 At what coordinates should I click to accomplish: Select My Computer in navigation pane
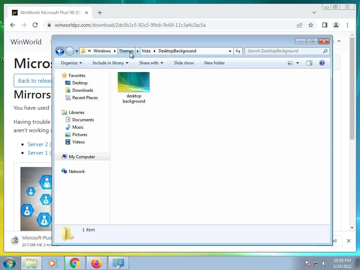[82, 156]
